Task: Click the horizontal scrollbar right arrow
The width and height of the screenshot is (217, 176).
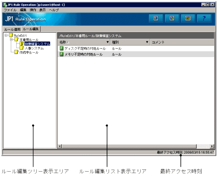Action: pos(212,146)
